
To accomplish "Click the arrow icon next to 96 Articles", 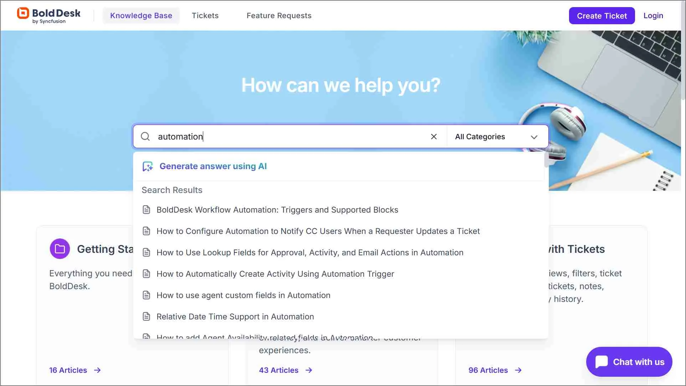I will pos(518,370).
